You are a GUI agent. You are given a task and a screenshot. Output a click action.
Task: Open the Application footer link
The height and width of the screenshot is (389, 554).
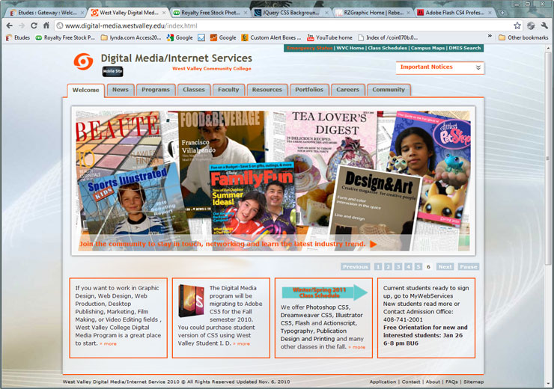(383, 382)
